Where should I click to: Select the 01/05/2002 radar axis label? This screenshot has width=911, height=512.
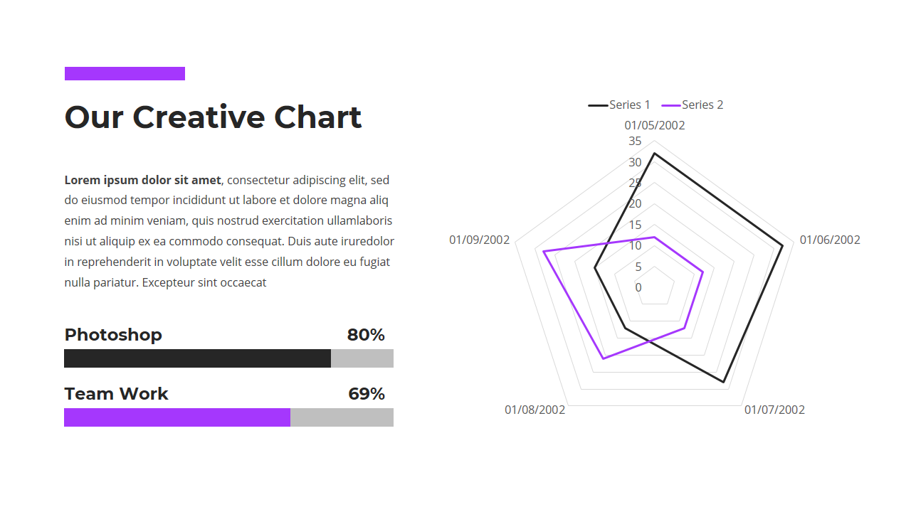[x=655, y=126]
